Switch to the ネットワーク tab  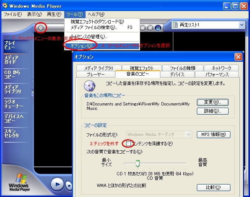tap(221, 68)
